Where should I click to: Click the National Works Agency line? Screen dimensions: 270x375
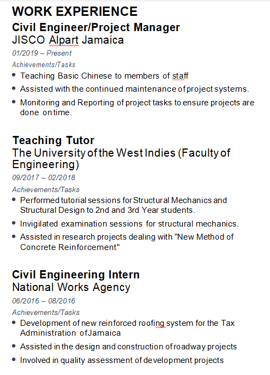pyautogui.click(x=71, y=287)
